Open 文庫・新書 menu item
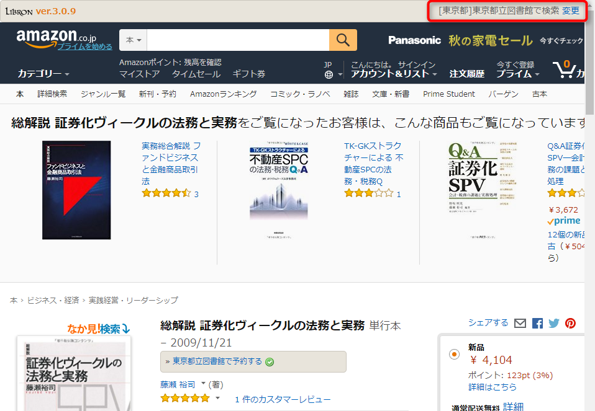Image resolution: width=595 pixels, height=411 pixels. 391,94
